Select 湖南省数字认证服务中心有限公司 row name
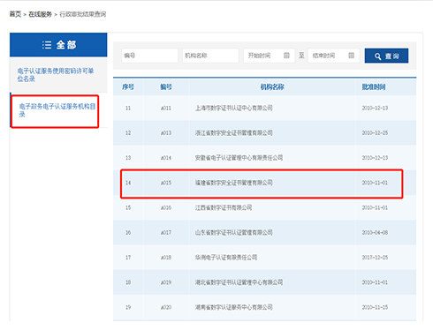433x330 pixels. click(234, 307)
